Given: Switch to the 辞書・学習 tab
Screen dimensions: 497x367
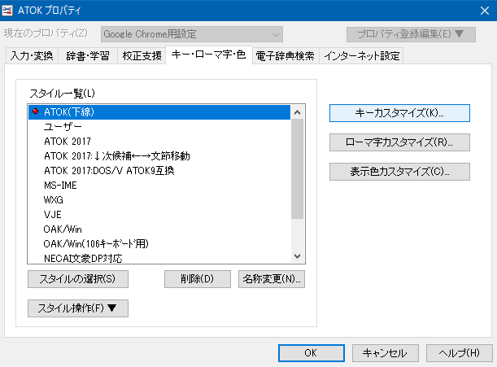Looking at the screenshot, I should [88, 56].
